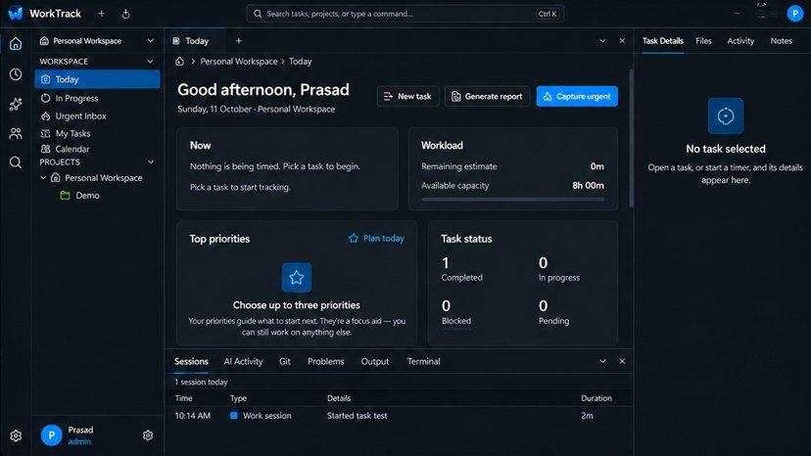Close the bottom Sessions panel
This screenshot has height=456, width=811.
click(622, 361)
